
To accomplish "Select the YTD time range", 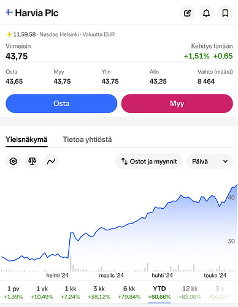I will click(159, 292).
